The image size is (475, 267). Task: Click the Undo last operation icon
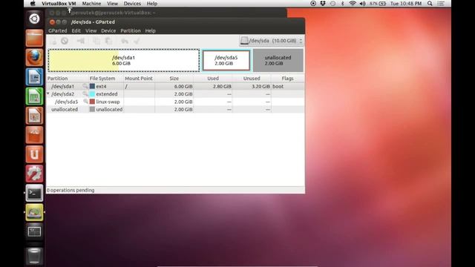(125, 41)
